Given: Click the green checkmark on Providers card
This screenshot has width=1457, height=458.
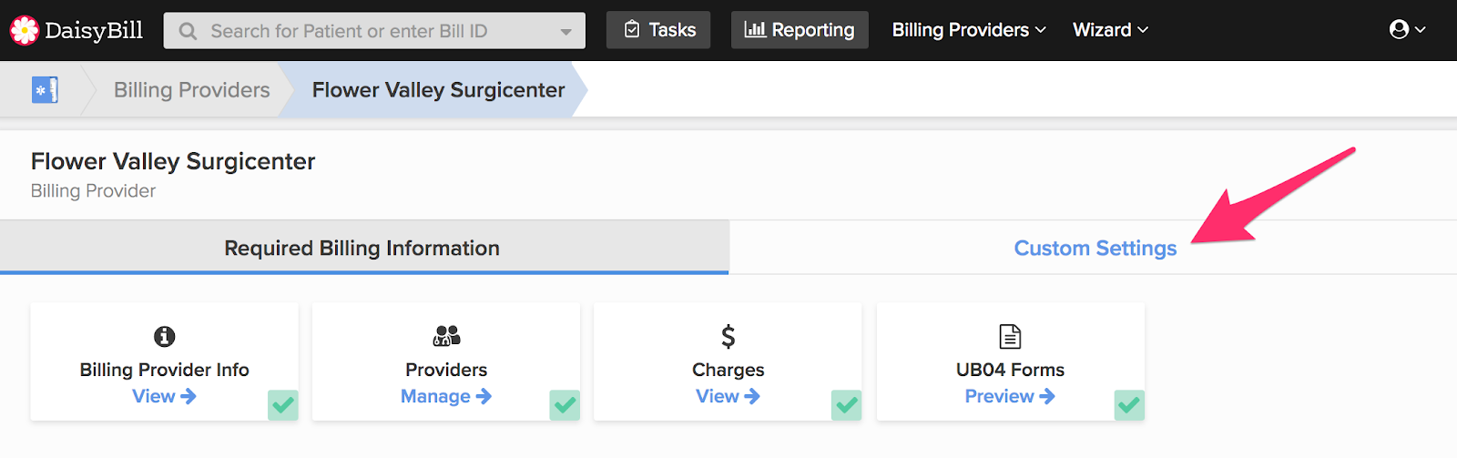Looking at the screenshot, I should (x=565, y=405).
